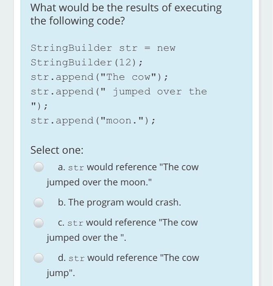The width and height of the screenshot is (273, 286).
Task: Click option a label 'would reference "The cow'
Action: tap(142, 167)
